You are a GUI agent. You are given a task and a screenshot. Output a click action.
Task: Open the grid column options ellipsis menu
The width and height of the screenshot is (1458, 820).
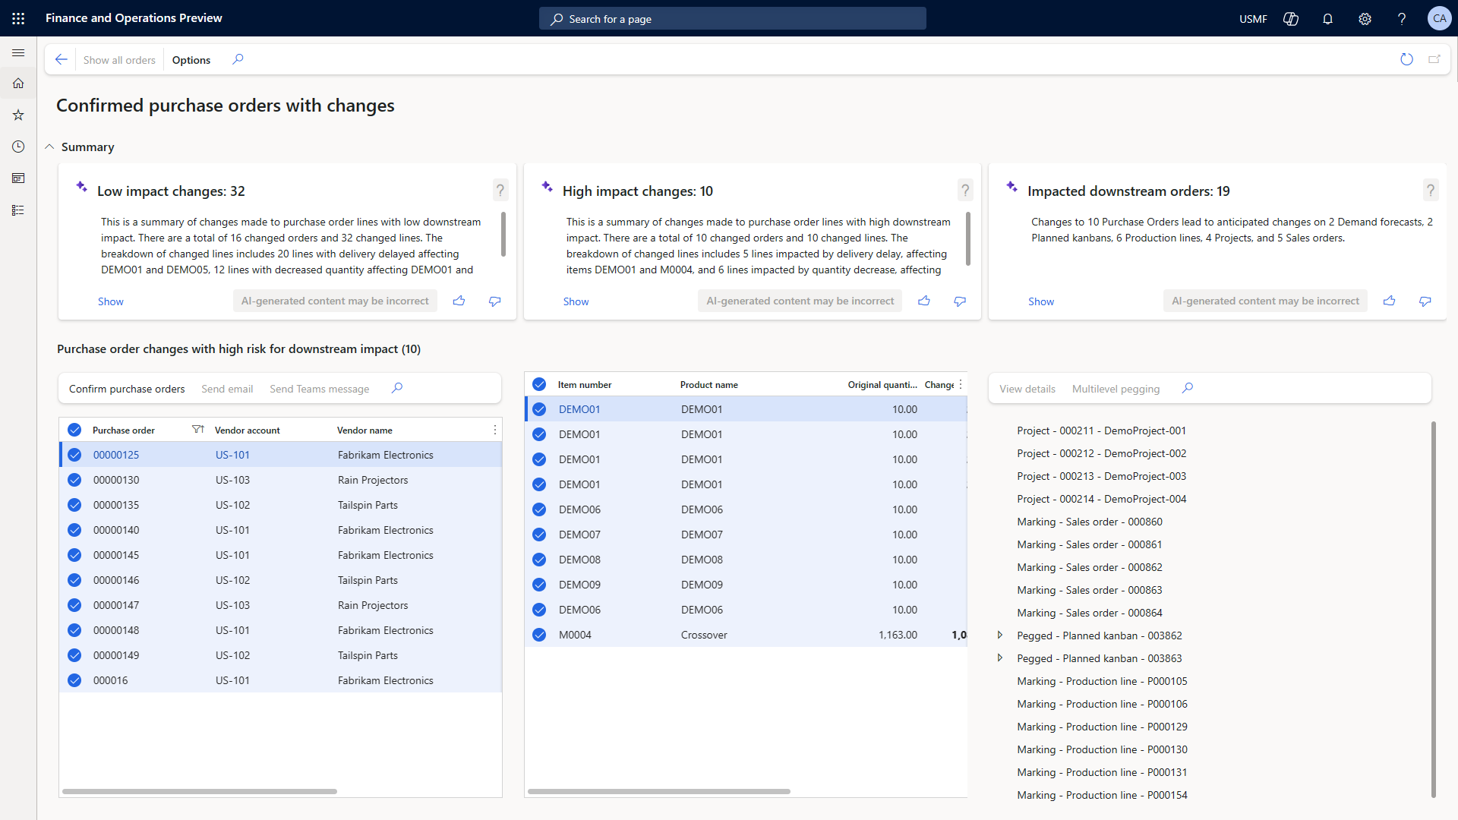coord(495,430)
